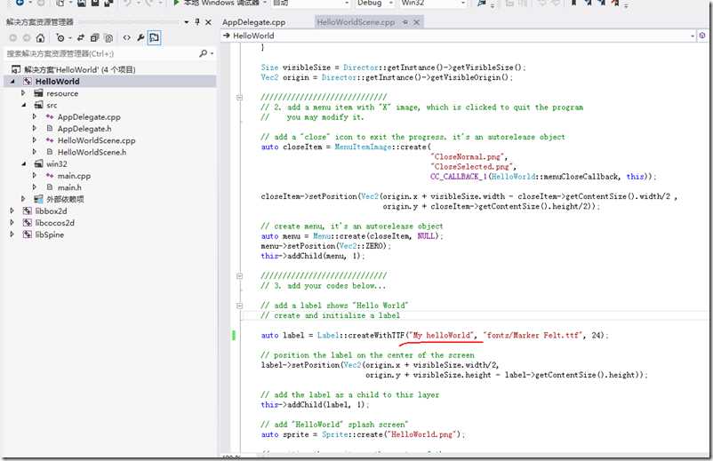Click "HelloWorld.png" string in Sprite::create
This screenshot has width=713, height=461.
click(423, 434)
